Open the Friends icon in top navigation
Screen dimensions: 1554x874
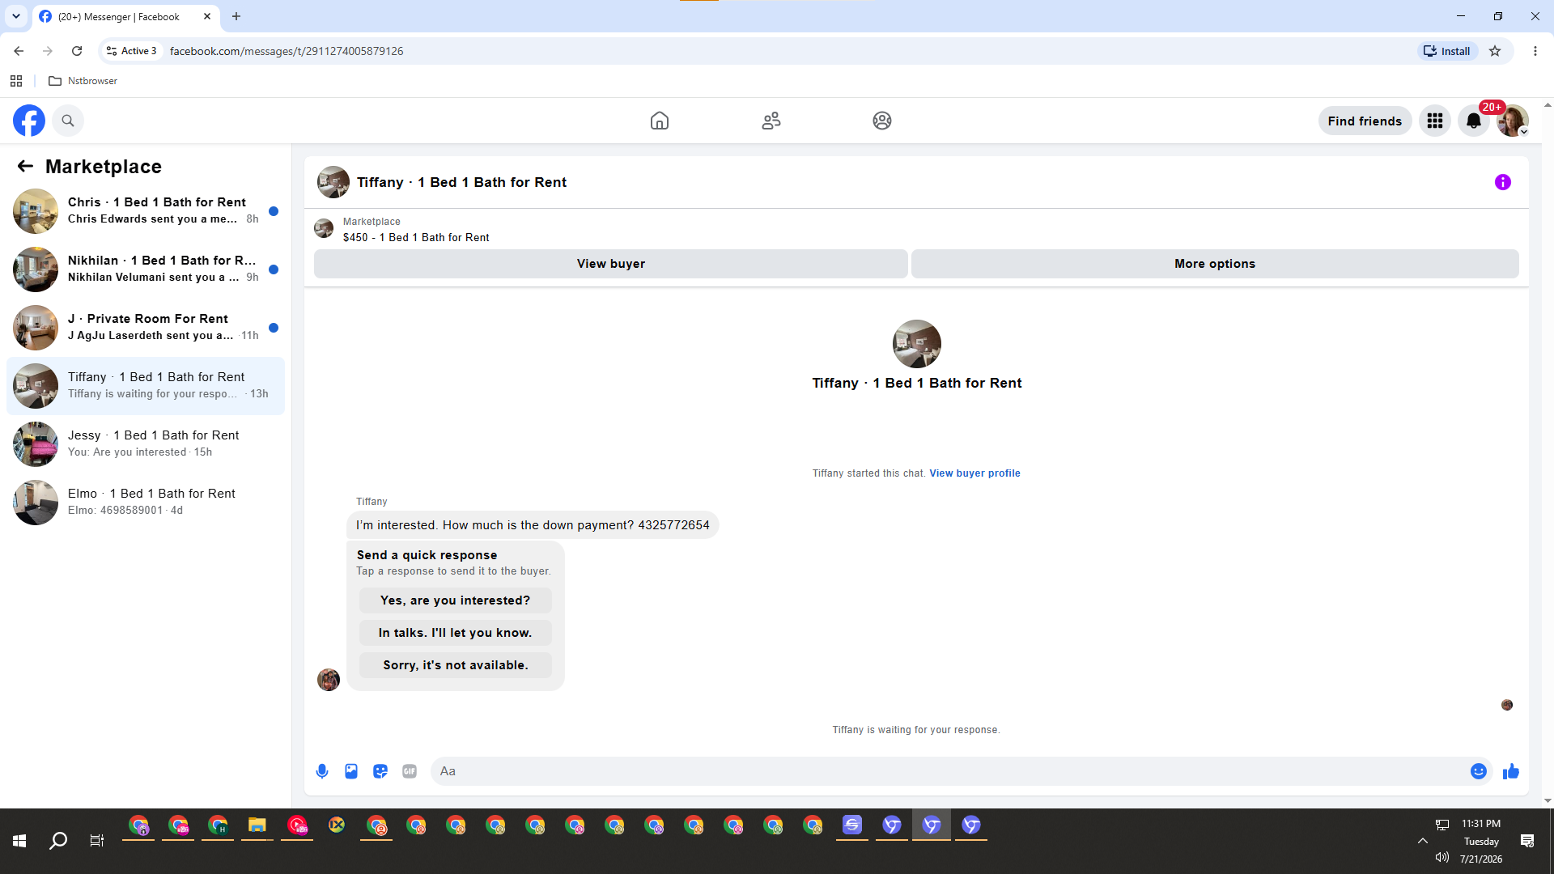click(x=771, y=121)
